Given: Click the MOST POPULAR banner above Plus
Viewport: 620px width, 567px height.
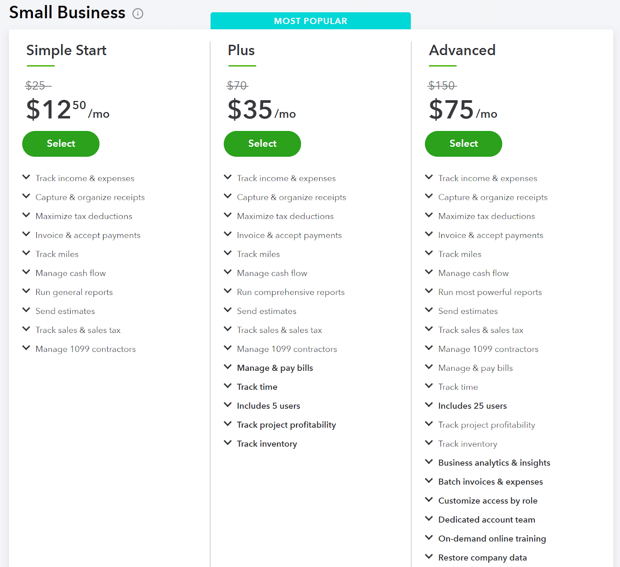Looking at the screenshot, I should 310,21.
